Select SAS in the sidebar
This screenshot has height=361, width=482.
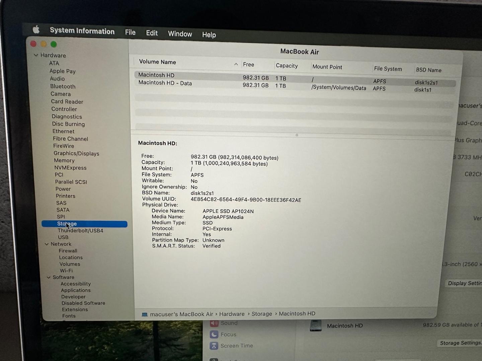61,203
